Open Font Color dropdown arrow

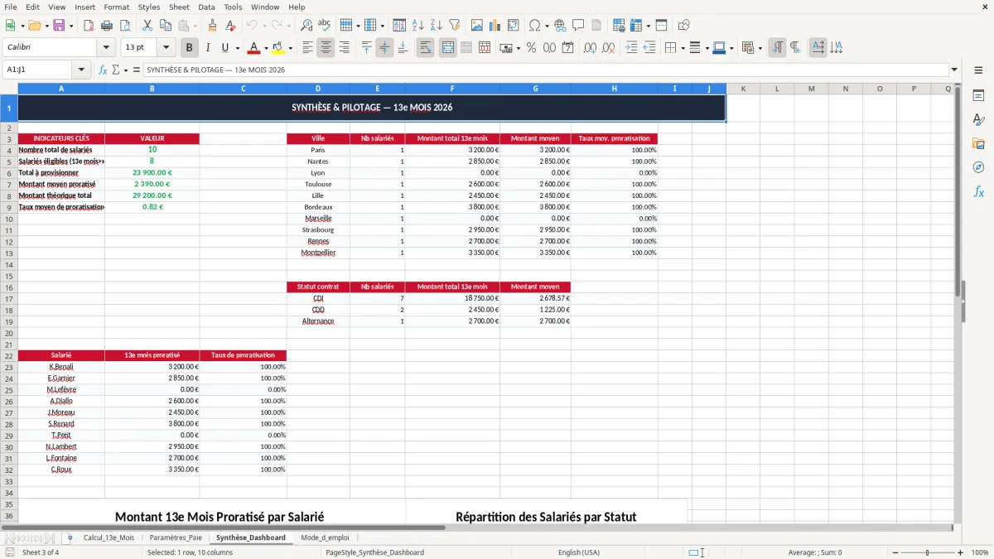pyautogui.click(x=266, y=48)
